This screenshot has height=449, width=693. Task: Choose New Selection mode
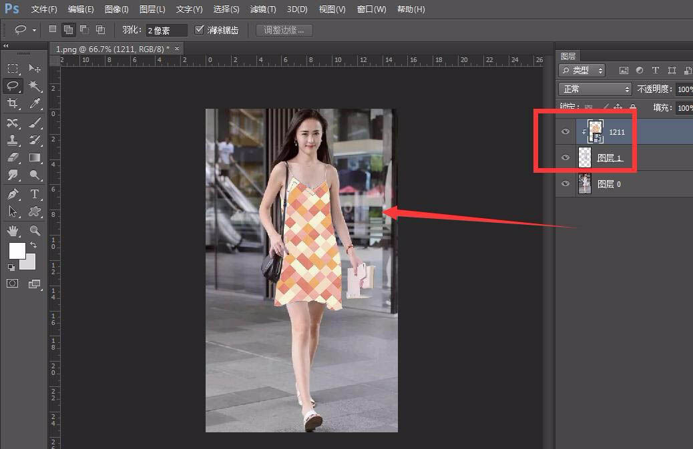pyautogui.click(x=53, y=29)
